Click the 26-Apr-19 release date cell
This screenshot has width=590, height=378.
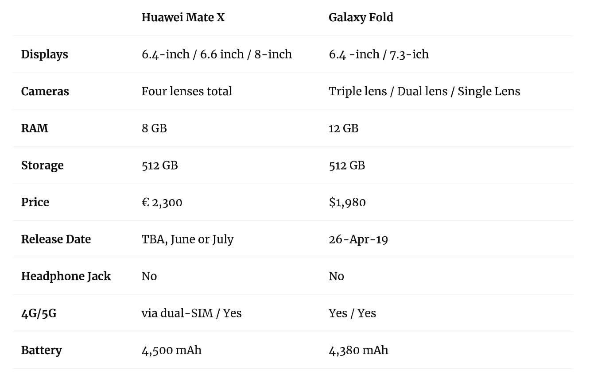tap(358, 239)
